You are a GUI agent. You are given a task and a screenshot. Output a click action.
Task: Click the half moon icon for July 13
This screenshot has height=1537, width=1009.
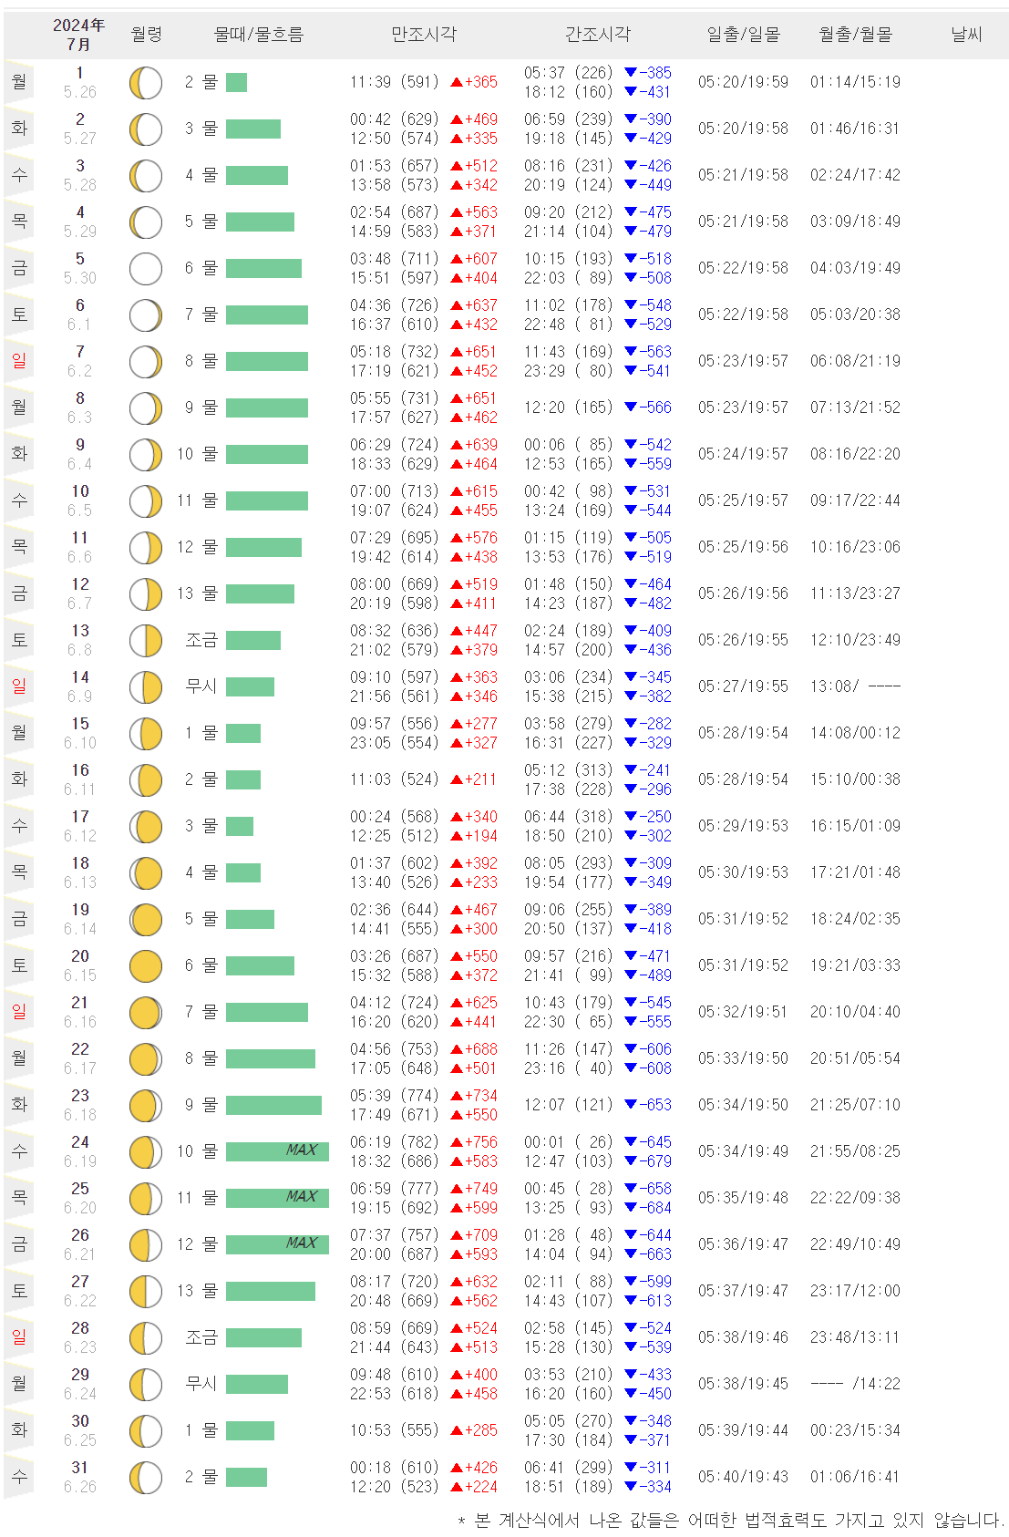[x=146, y=641]
